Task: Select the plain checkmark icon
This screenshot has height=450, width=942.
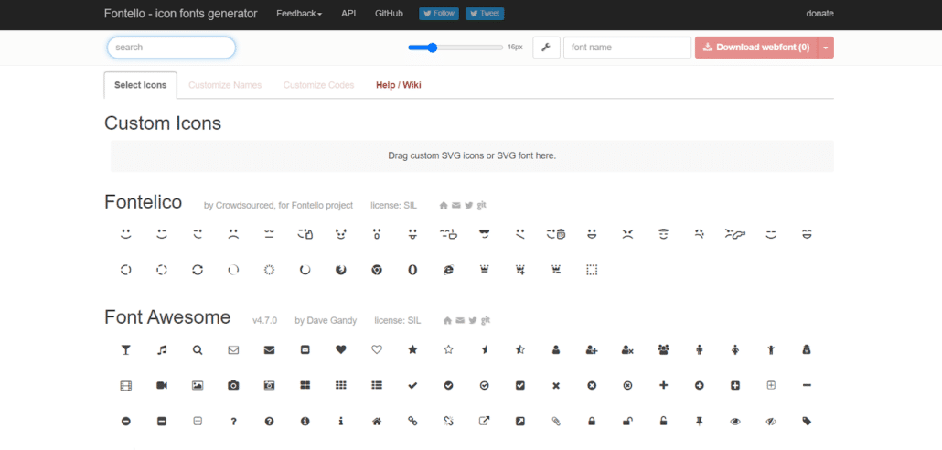Action: click(x=412, y=386)
